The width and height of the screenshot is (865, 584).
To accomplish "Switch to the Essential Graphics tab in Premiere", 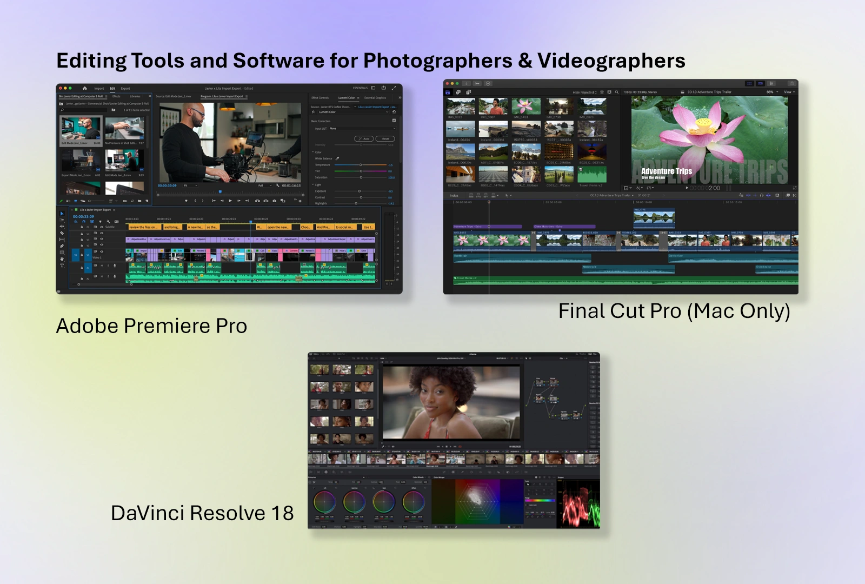I will (375, 98).
